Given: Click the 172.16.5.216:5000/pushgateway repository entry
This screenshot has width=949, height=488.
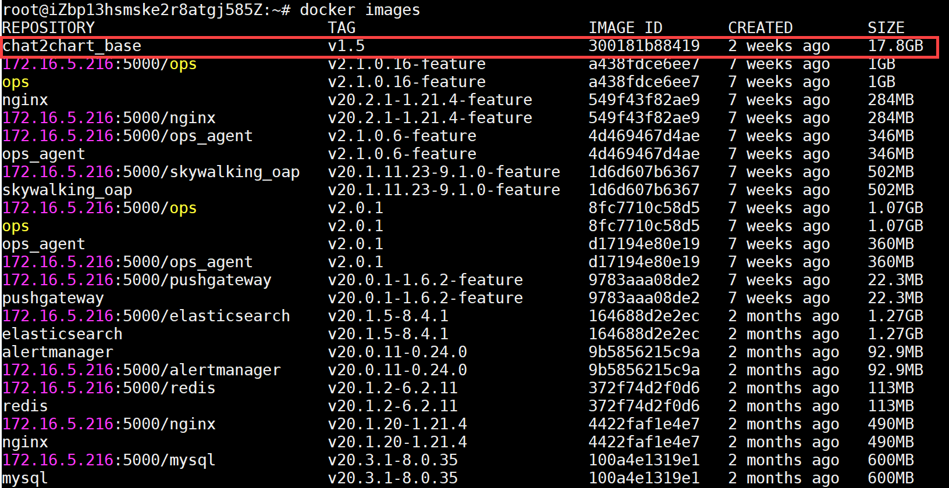Looking at the screenshot, I should 137,280.
